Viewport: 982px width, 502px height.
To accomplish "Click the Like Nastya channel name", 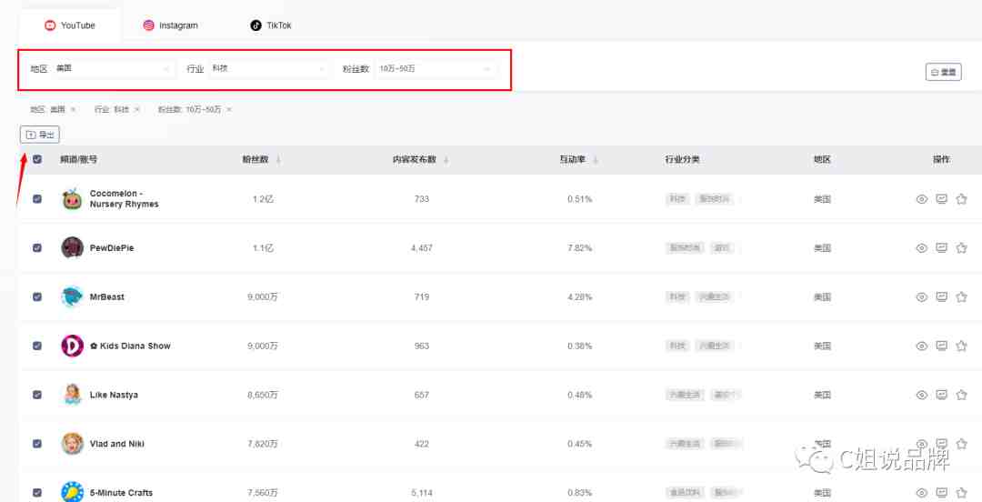I will coord(114,395).
